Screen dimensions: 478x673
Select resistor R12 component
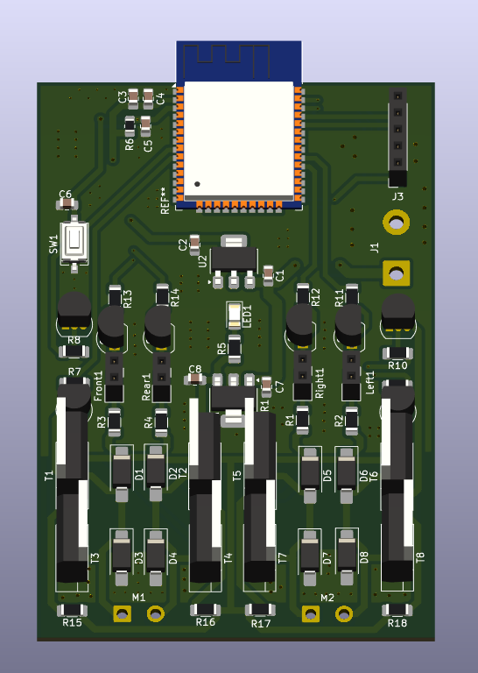coord(303,294)
